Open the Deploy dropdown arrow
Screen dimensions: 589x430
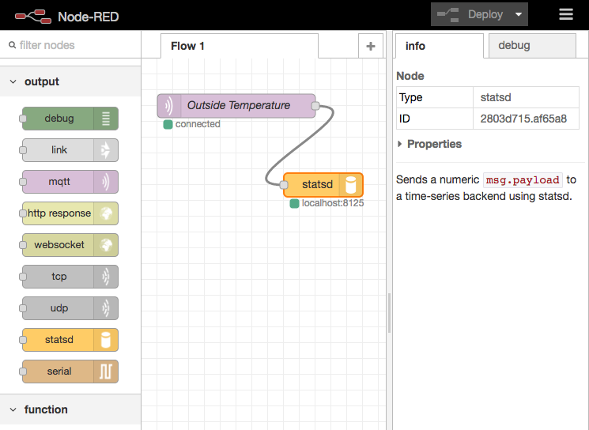pos(519,15)
